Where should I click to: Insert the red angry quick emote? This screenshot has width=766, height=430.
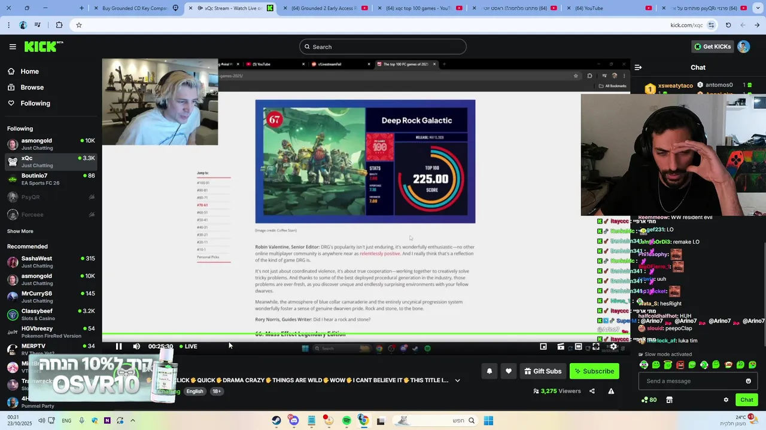pyautogui.click(x=680, y=365)
